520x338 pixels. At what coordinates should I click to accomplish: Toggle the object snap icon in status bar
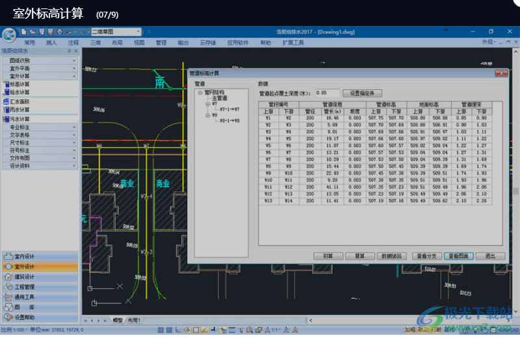[196, 330]
